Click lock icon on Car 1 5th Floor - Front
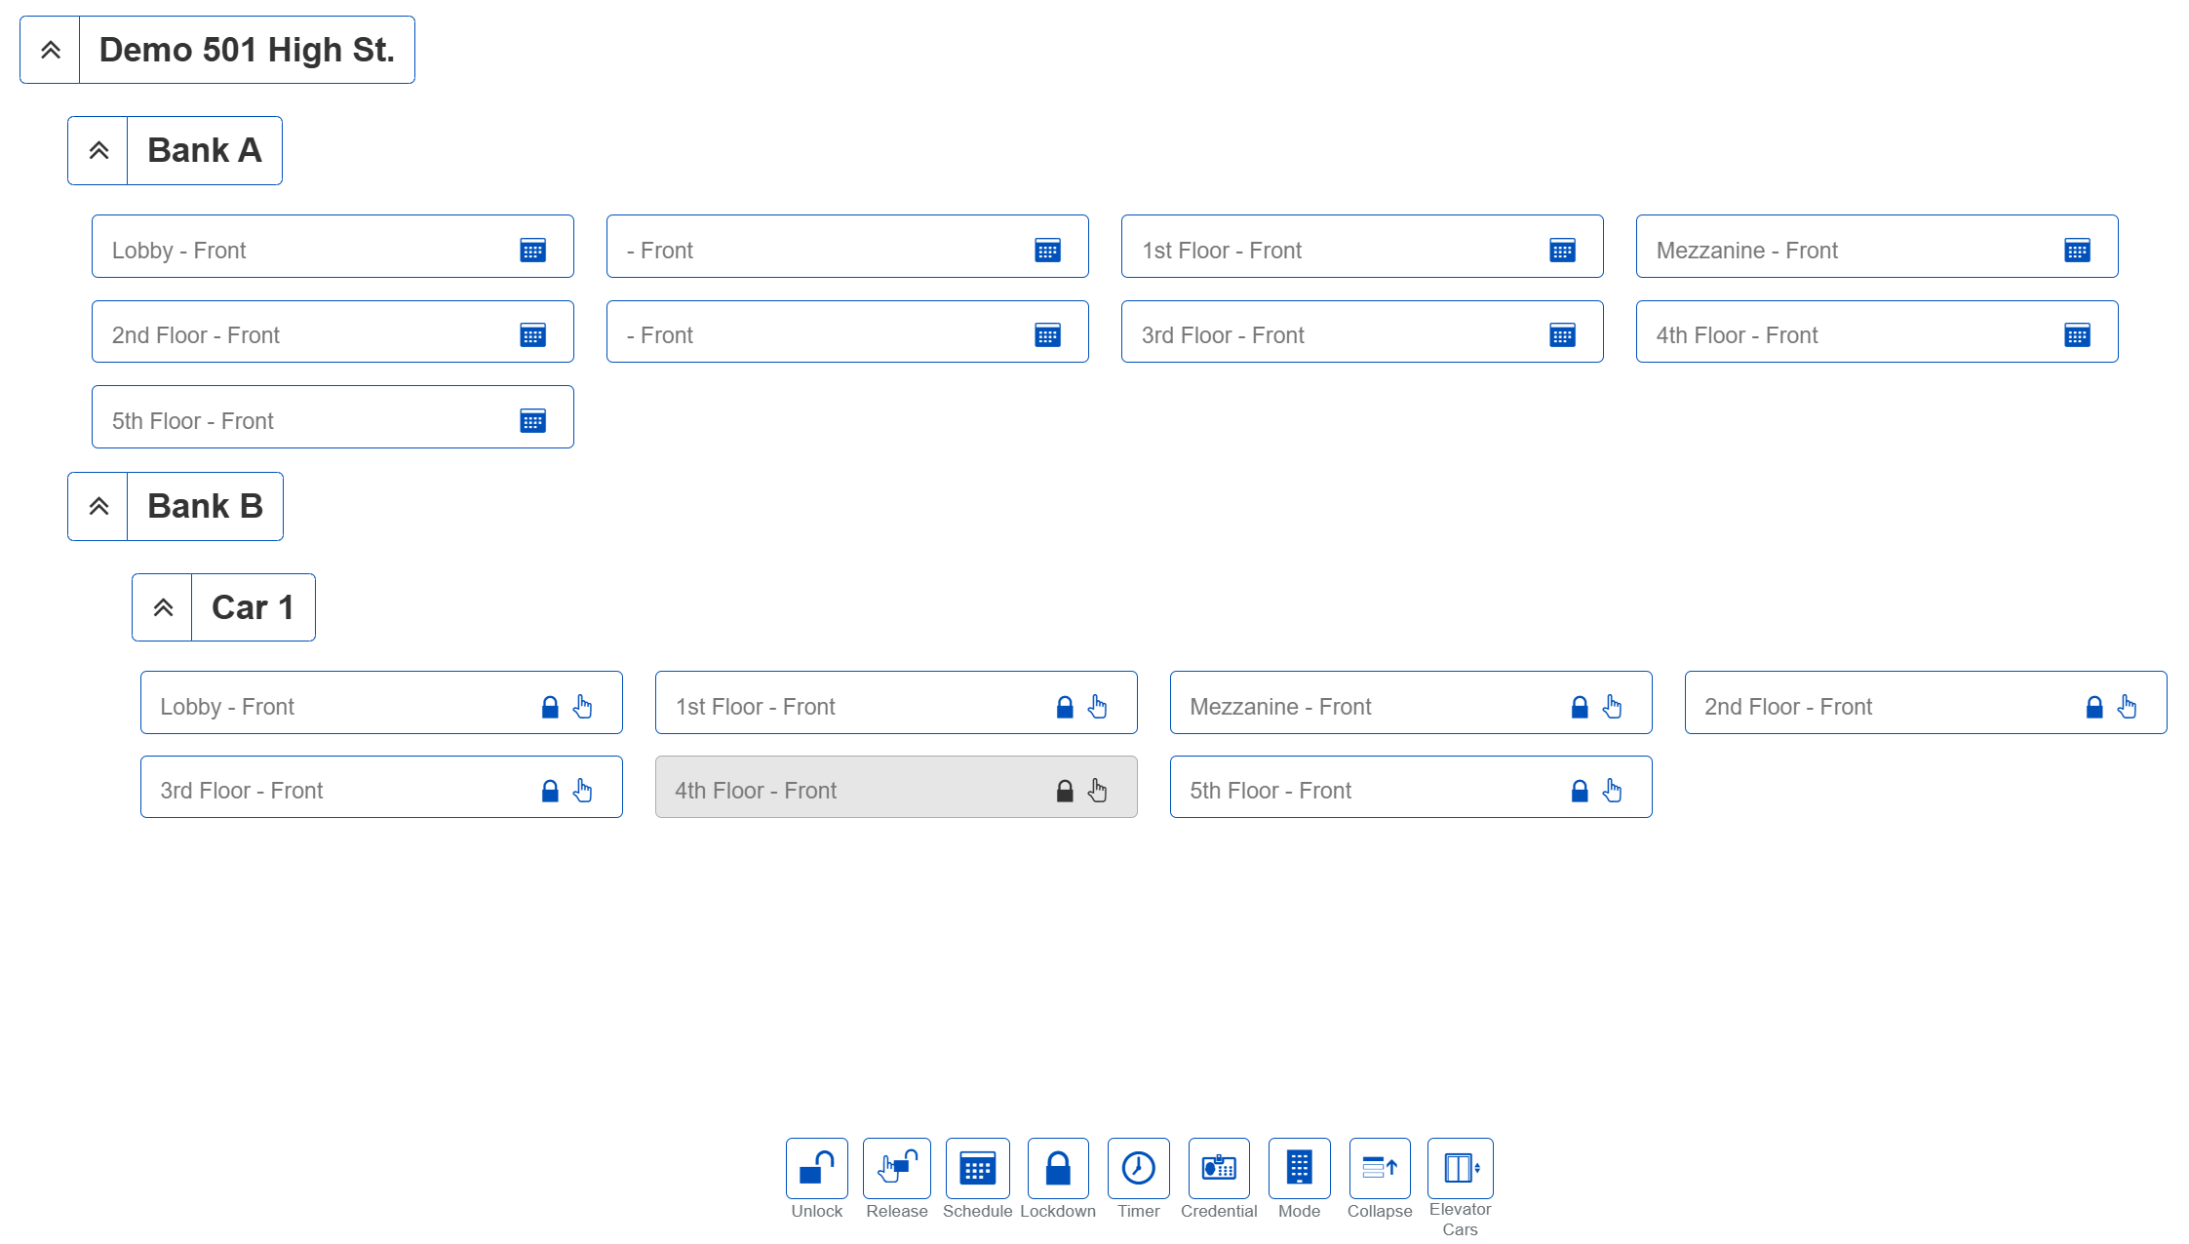The image size is (2189, 1244). pyautogui.click(x=1580, y=791)
